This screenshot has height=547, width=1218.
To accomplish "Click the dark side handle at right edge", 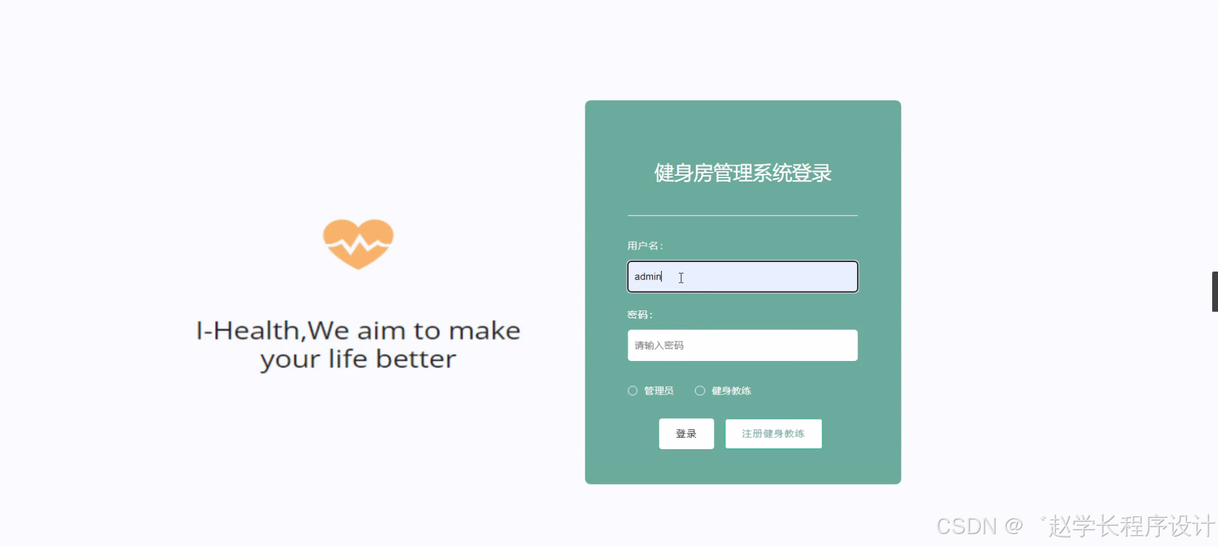I will click(1215, 292).
